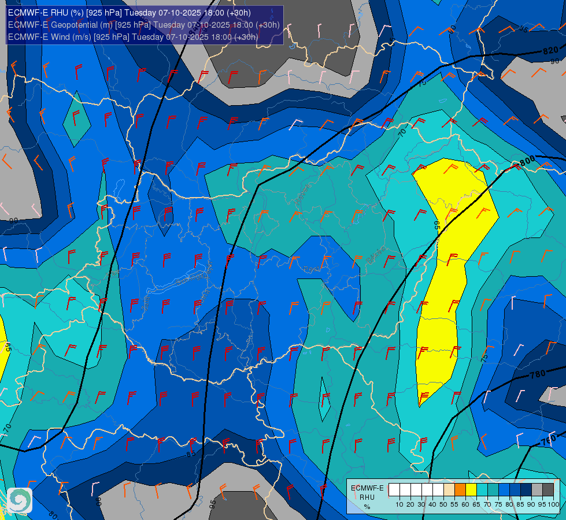Click the legend RHU label
This screenshot has width=566, height=520.
[x=367, y=497]
